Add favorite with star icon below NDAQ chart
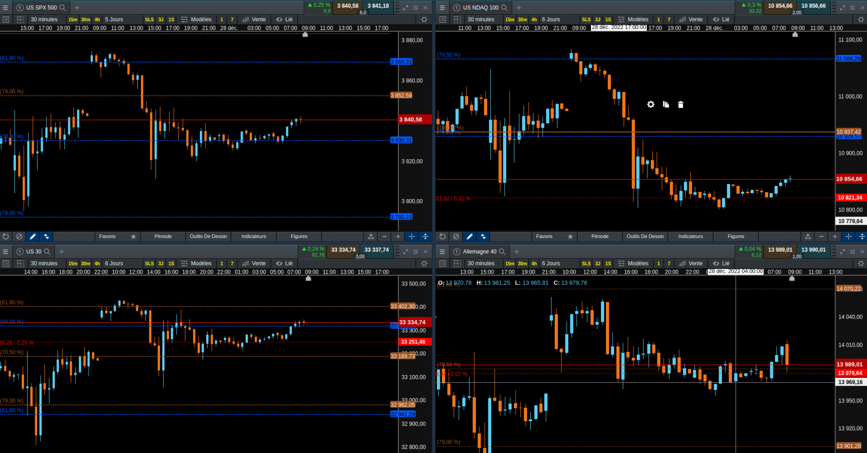The image size is (867, 453). click(x=570, y=237)
